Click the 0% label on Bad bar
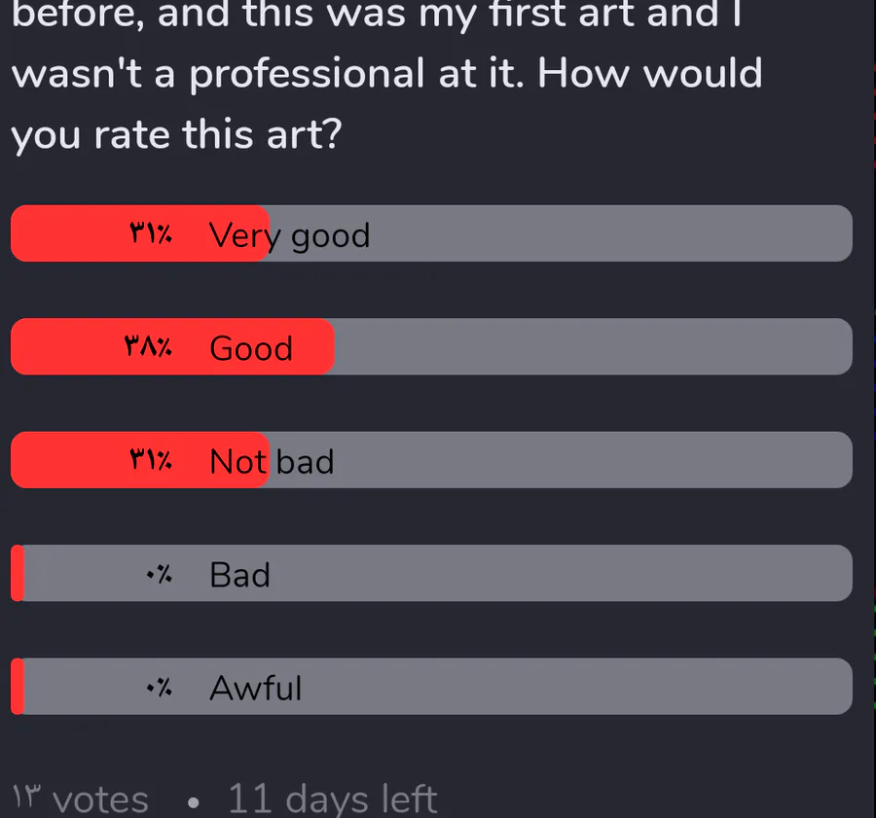 160,574
